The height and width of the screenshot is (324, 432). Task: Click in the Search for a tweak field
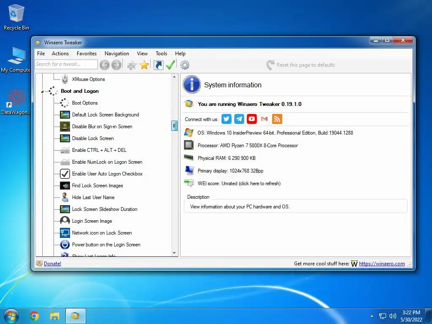(66, 64)
